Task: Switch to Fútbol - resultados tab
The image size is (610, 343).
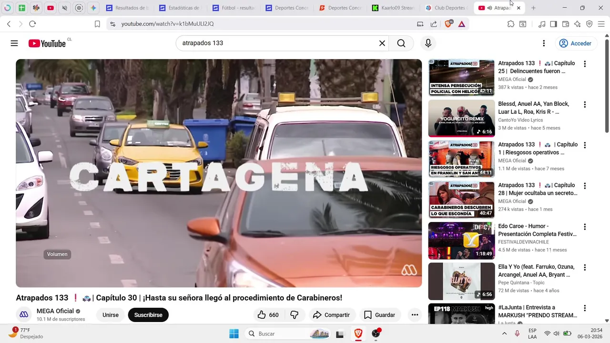Action: point(234,8)
